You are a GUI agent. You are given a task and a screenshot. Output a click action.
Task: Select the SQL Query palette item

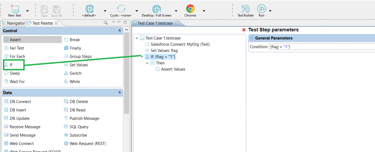(x=76, y=127)
